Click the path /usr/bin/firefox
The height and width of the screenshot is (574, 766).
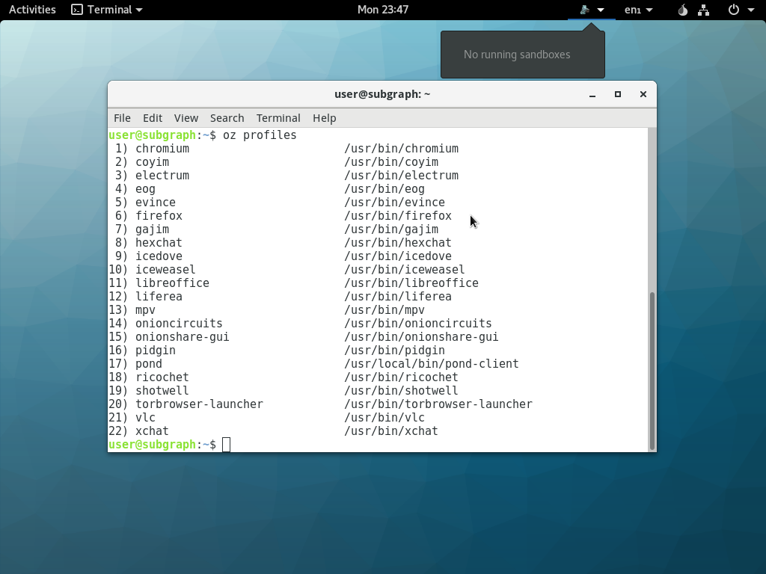coord(398,216)
